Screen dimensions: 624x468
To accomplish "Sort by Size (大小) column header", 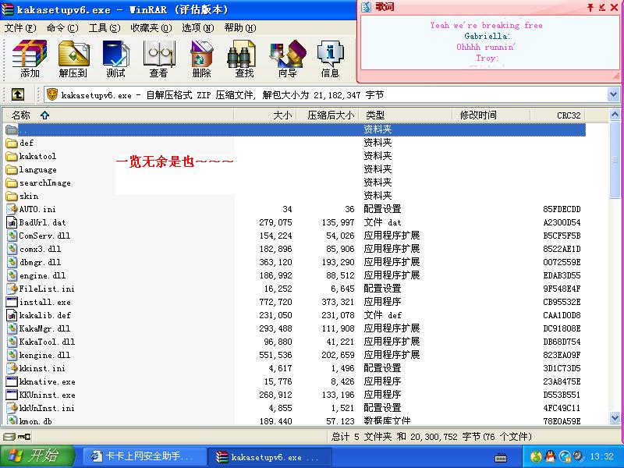I will point(265,115).
